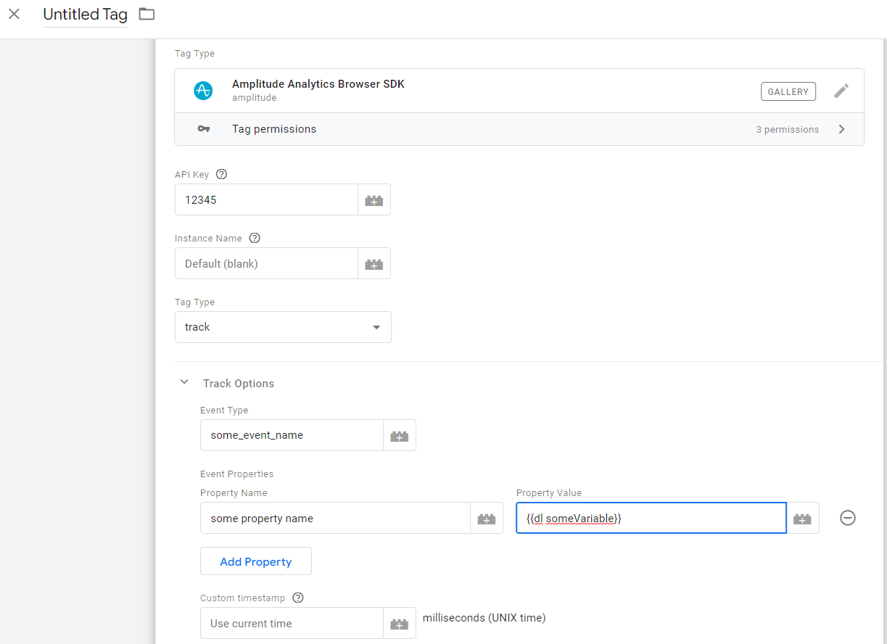Click the Instance Name input field

[x=267, y=263]
